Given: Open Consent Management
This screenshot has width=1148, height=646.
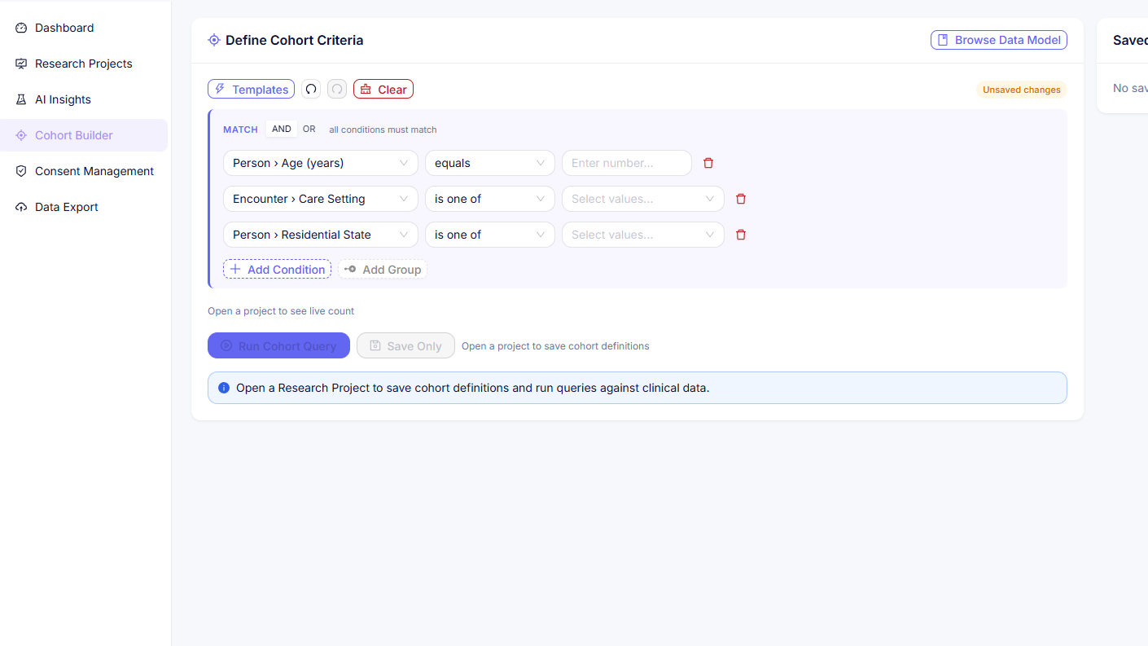Looking at the screenshot, I should point(83,171).
